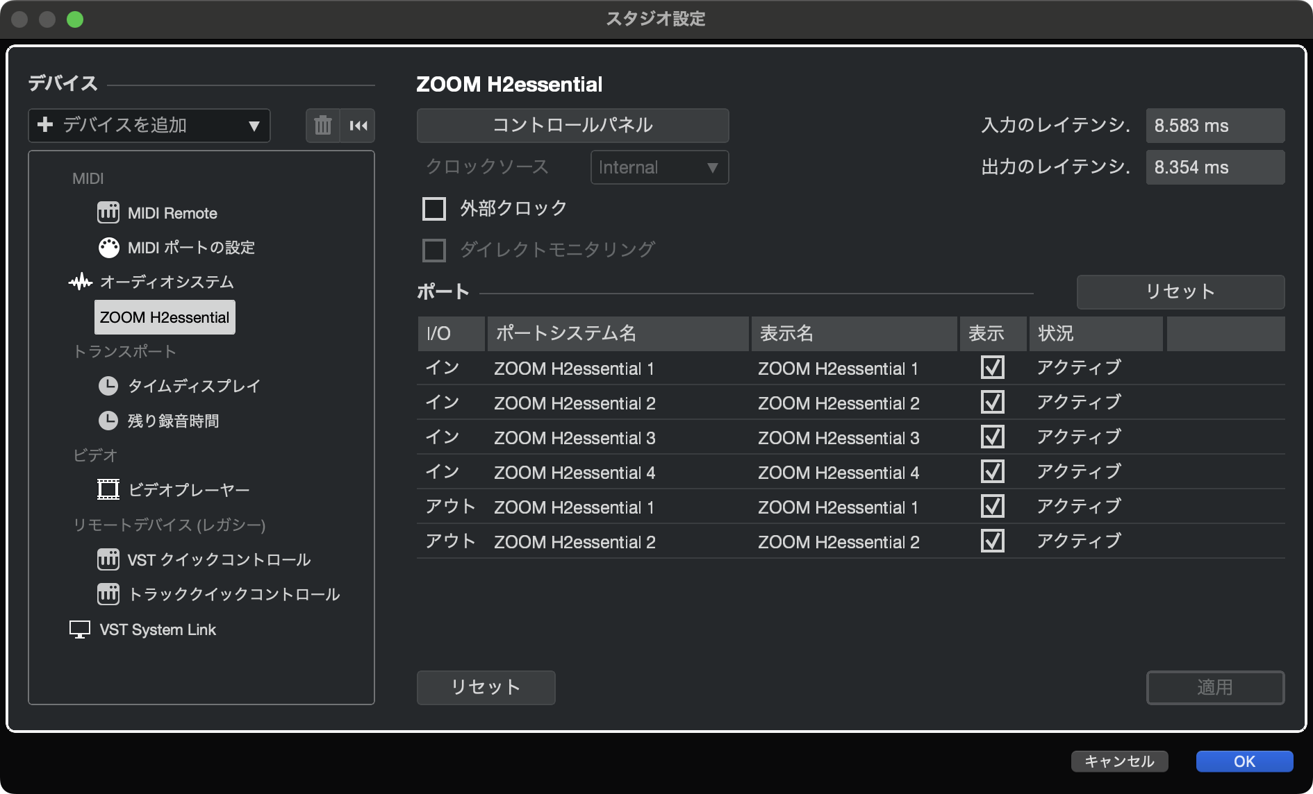Click the 表示 column header
Image resolution: width=1313 pixels, height=794 pixels.
coord(993,334)
